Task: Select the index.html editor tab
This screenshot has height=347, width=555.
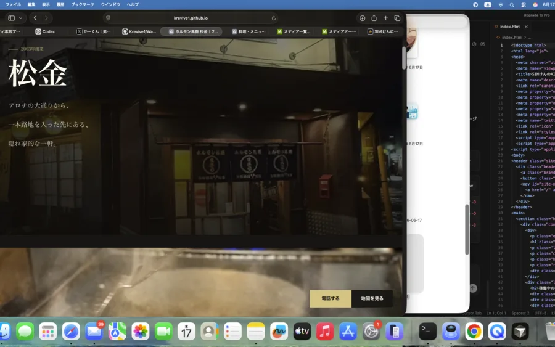Action: (510, 27)
